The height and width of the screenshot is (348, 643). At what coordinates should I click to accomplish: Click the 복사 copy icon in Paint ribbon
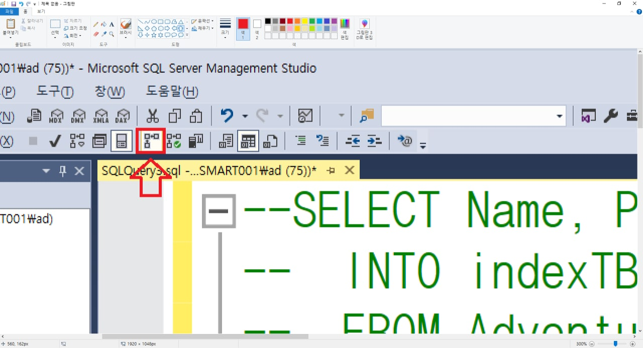pos(23,28)
